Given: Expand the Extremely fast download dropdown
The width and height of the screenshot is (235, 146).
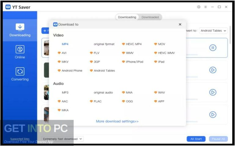Looking at the screenshot, I should (x=62, y=139).
